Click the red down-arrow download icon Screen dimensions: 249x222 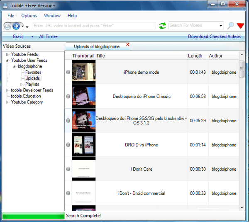click(240, 26)
